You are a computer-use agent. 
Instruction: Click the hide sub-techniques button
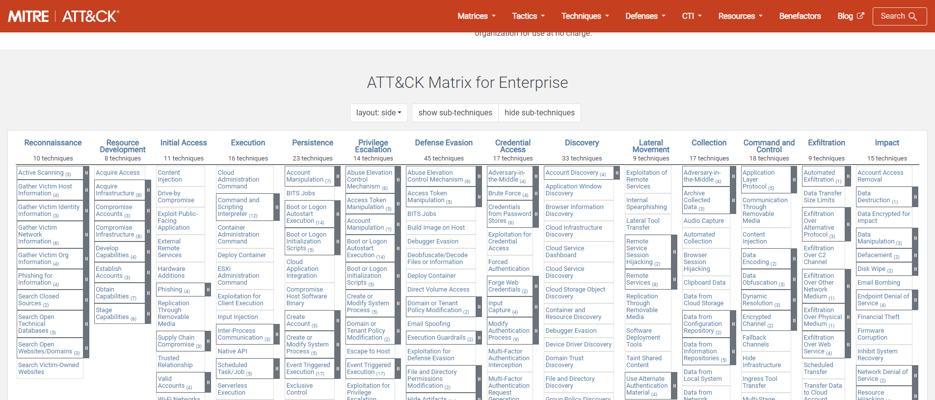tap(539, 113)
